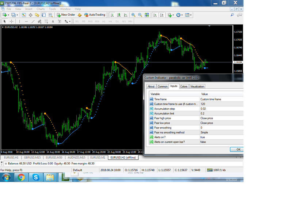The height and width of the screenshot is (218, 292).
Task: Open a new chart window
Action: pos(5,15)
